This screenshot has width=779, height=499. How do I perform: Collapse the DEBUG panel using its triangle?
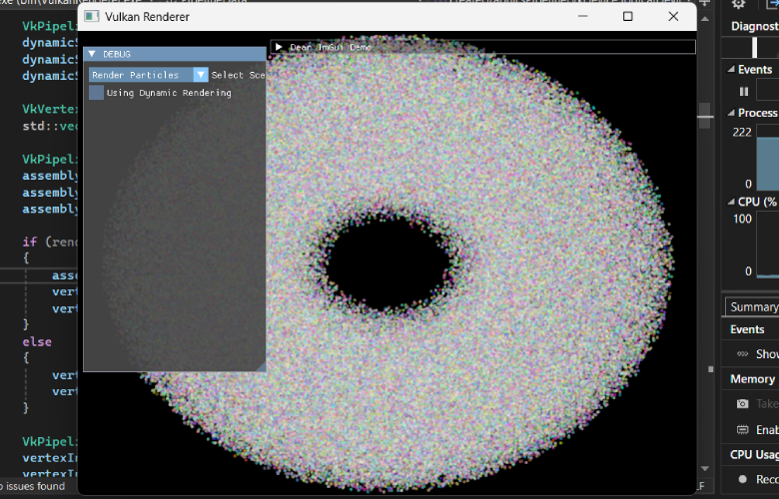[92, 54]
